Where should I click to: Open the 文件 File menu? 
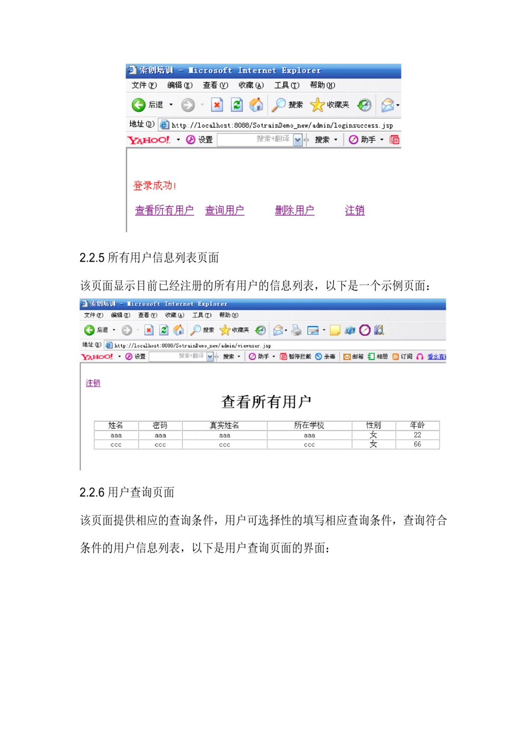(x=142, y=85)
